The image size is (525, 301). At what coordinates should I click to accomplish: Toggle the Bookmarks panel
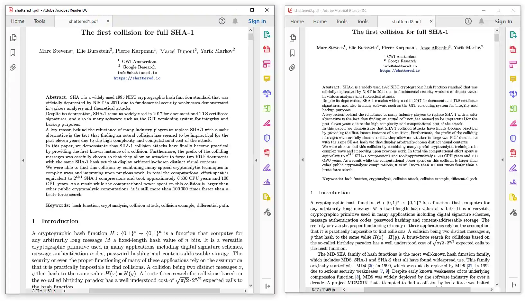[x=13, y=53]
